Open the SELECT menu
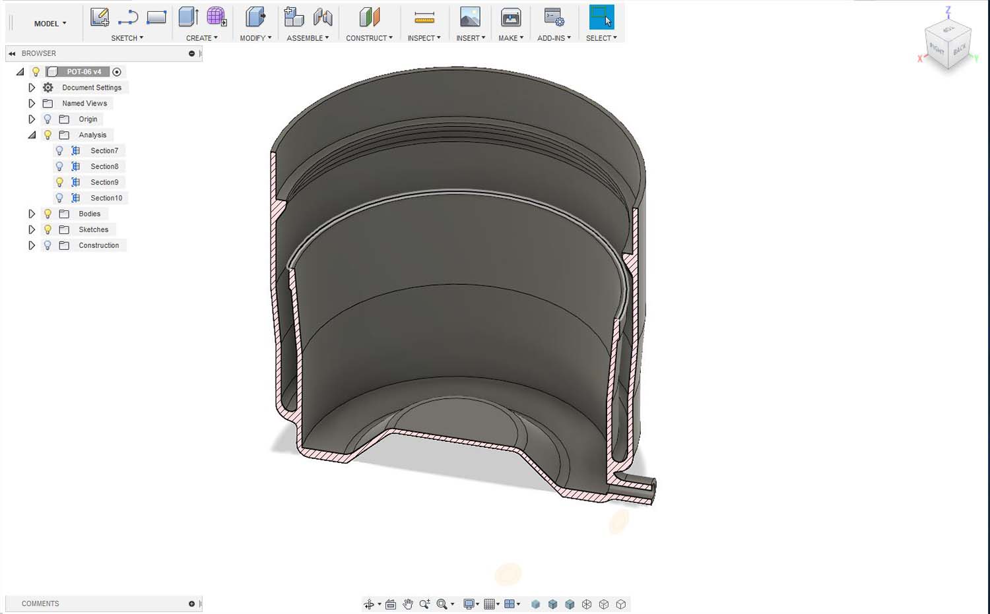Image resolution: width=990 pixels, height=614 pixels. click(601, 38)
